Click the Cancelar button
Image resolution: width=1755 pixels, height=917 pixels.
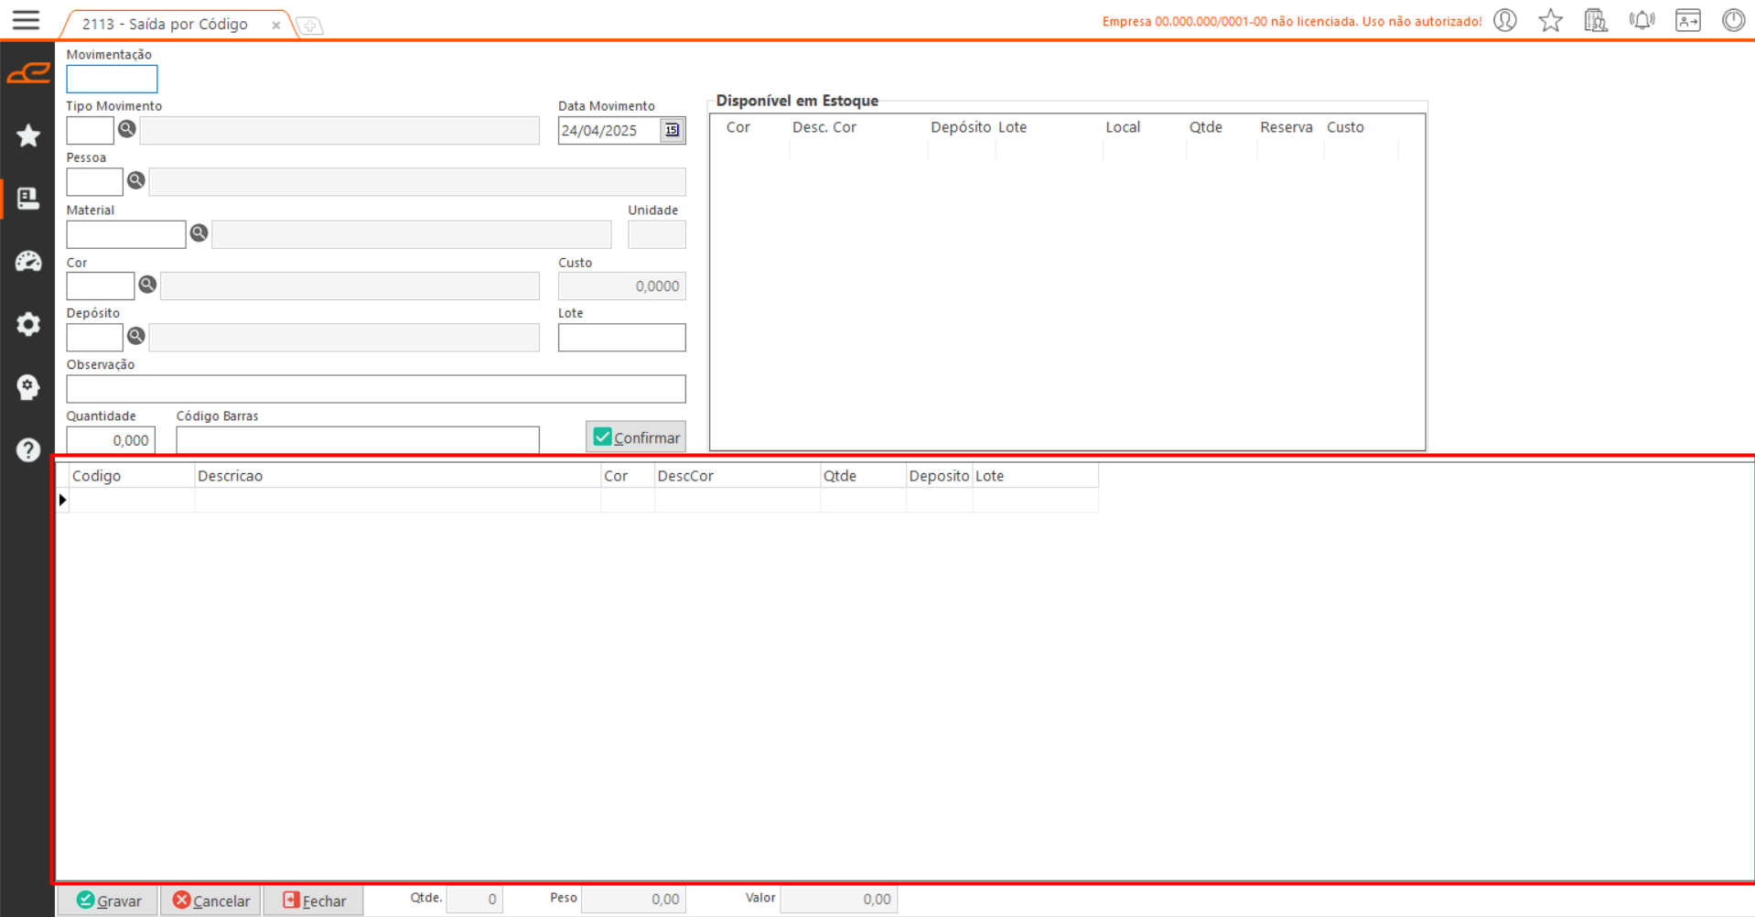point(211,901)
